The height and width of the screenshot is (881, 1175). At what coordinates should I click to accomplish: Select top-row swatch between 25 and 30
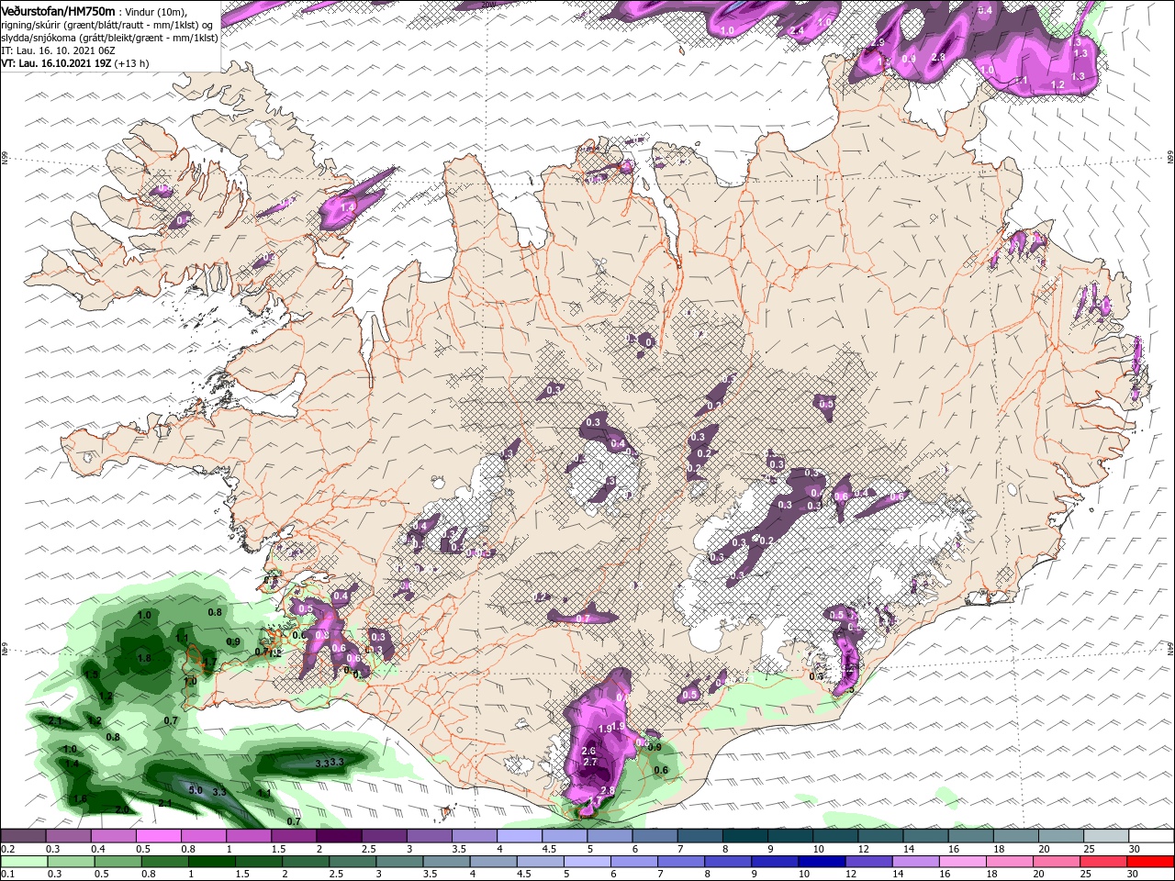(x=1105, y=836)
